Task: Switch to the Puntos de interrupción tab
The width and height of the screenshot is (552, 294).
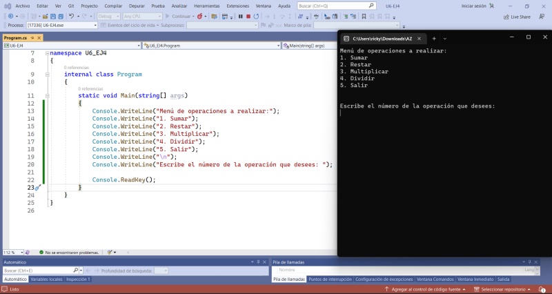Action: click(329, 279)
